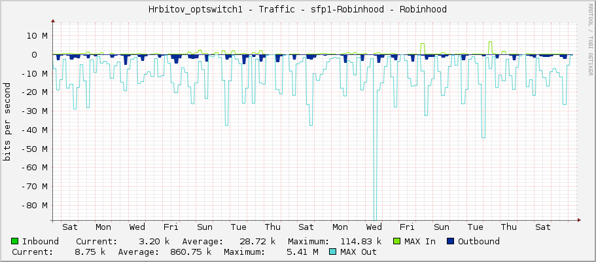Click the '-70 M' y-axis label
Screen dimensions: 596x262
tap(34, 187)
